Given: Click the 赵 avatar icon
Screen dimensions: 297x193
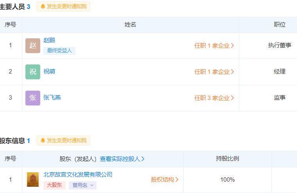Looking at the screenshot, I should [x=33, y=46].
